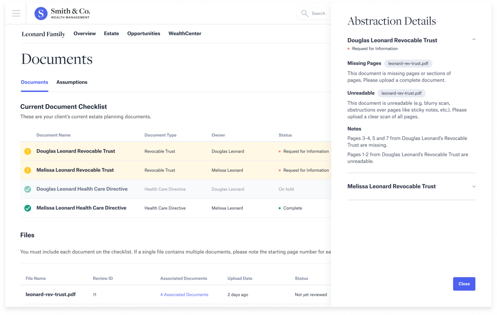This screenshot has width=497, height=315.
Task: Open the Estate section for Leonard Family
Action: pyautogui.click(x=111, y=33)
